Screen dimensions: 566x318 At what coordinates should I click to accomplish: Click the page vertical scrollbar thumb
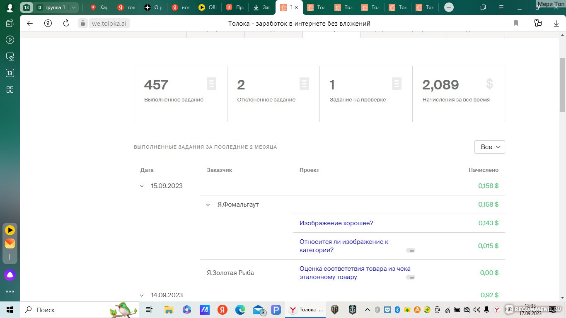(562, 85)
